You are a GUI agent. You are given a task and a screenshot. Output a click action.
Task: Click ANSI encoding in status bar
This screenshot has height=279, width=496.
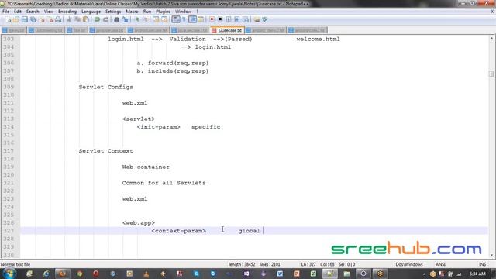440,264
